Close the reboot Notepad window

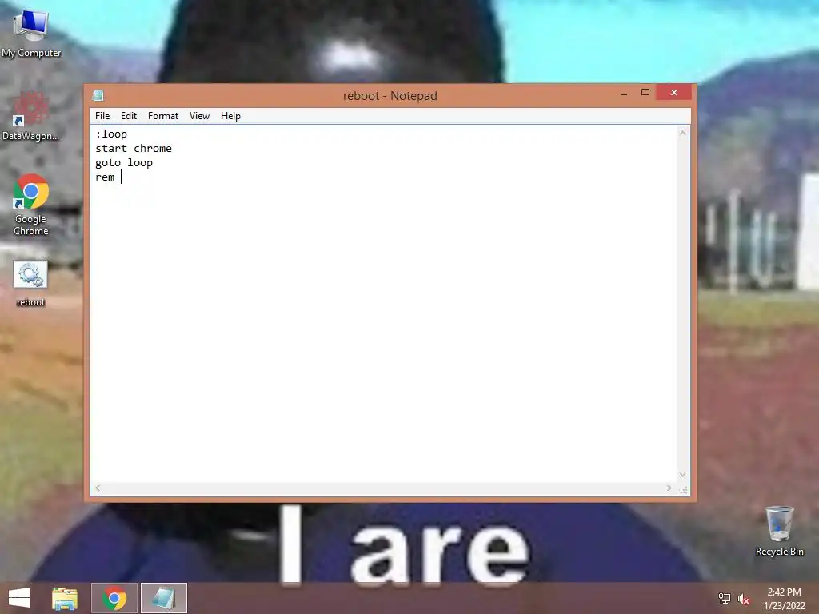(673, 93)
